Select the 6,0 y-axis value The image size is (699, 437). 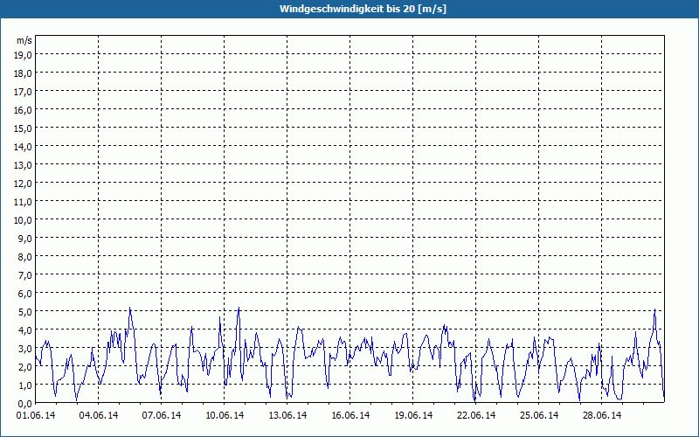[25, 294]
